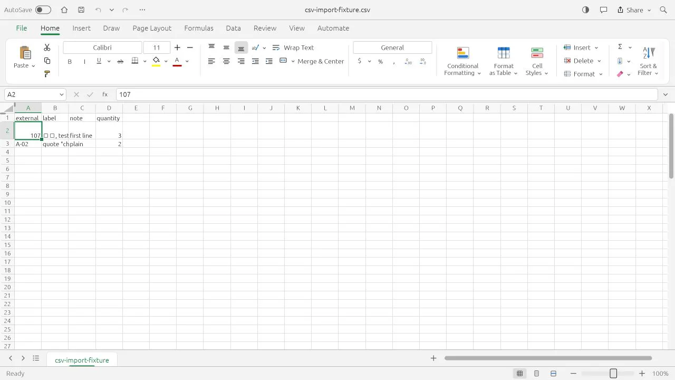Screen dimensions: 675x380
Task: Toggle italic formatting
Action: pos(84,61)
